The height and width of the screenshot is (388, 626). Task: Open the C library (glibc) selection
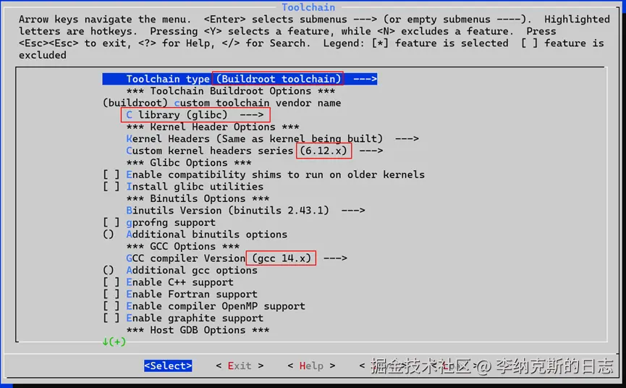195,115
